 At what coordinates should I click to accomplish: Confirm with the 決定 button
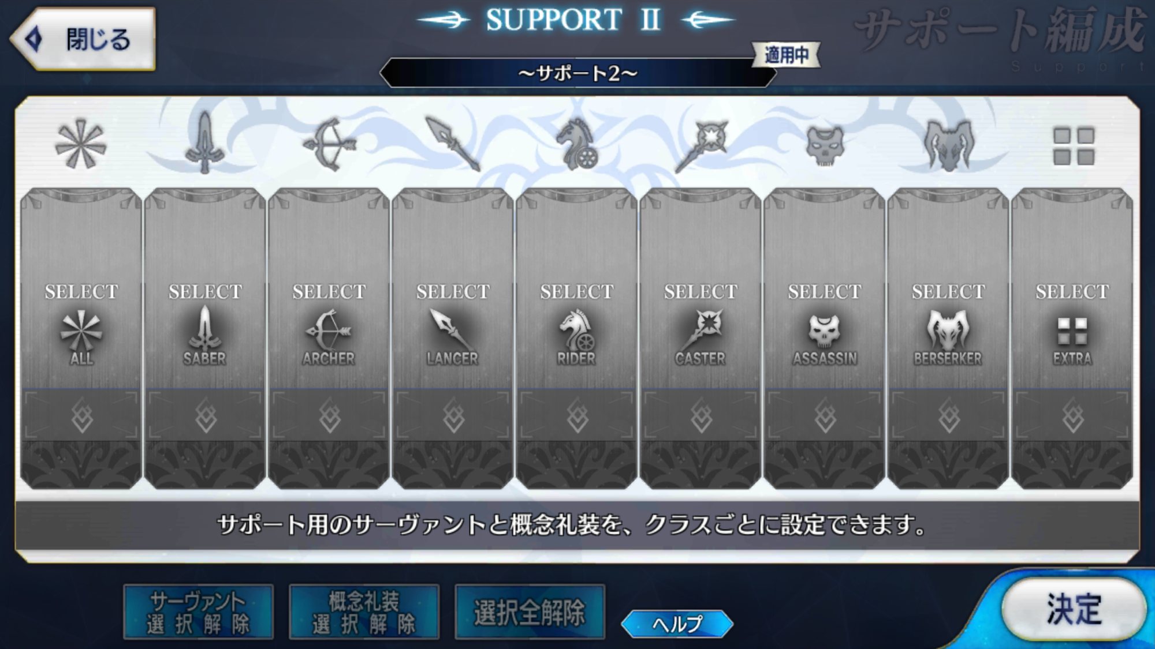1074,609
